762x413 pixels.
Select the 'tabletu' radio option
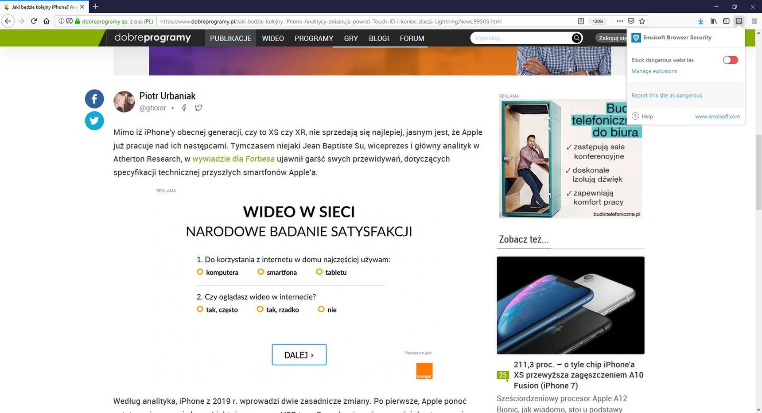coord(319,272)
